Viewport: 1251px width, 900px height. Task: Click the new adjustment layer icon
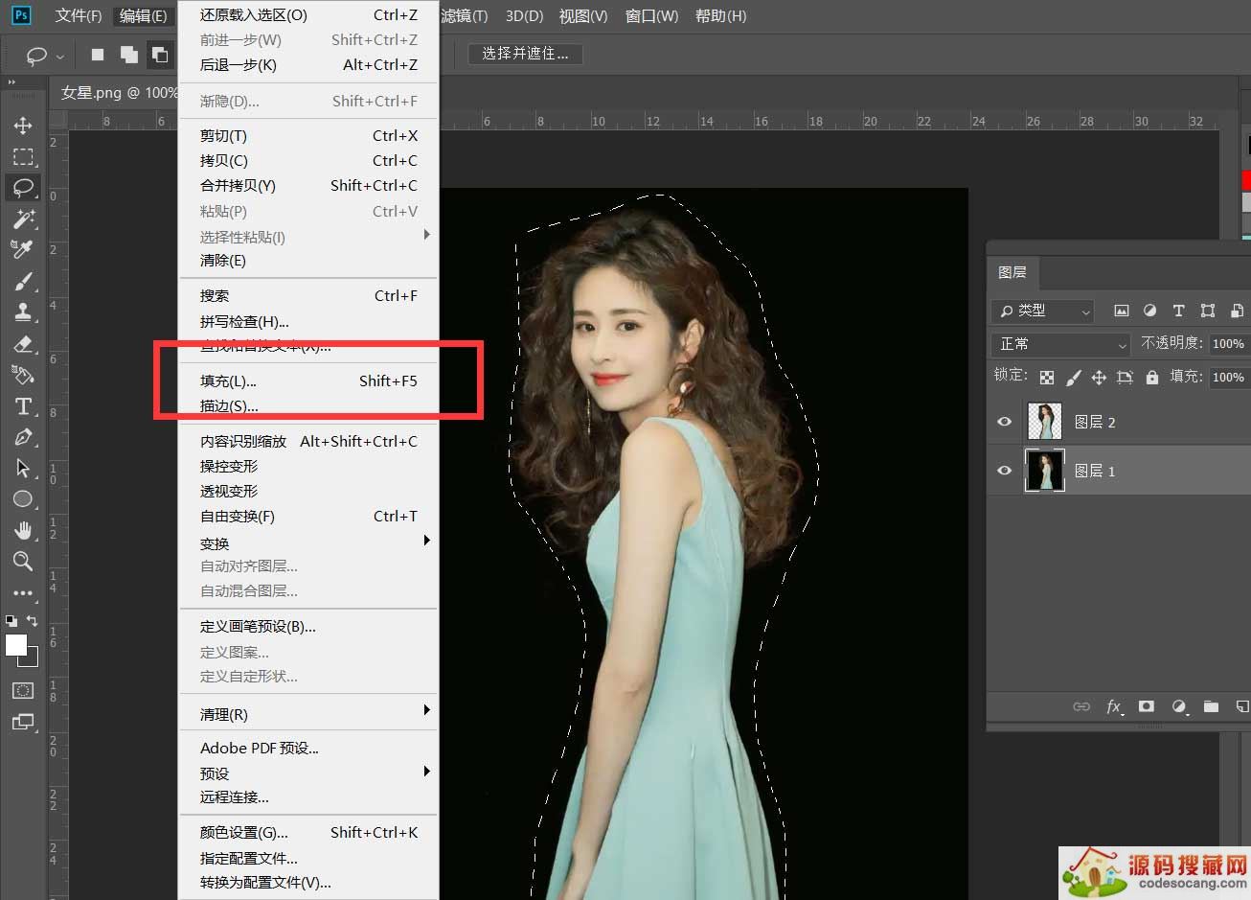[x=1179, y=706]
